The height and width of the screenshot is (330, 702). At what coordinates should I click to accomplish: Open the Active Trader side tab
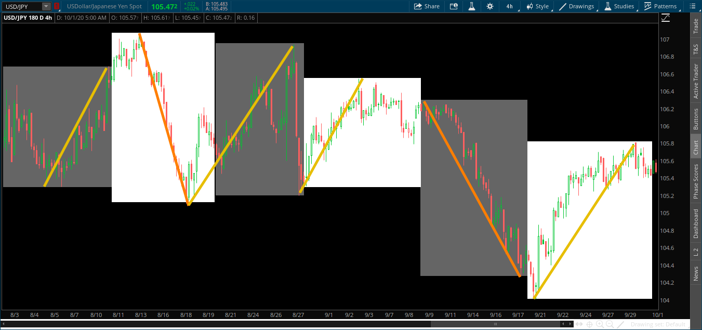(696, 81)
